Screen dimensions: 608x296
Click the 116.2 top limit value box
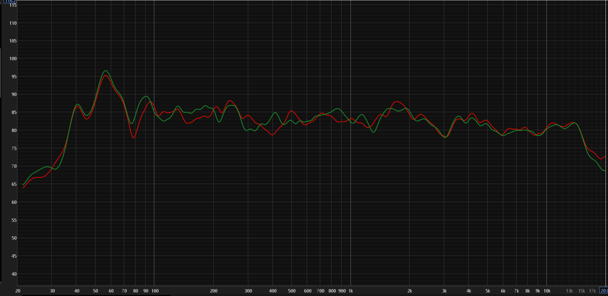point(10,2)
